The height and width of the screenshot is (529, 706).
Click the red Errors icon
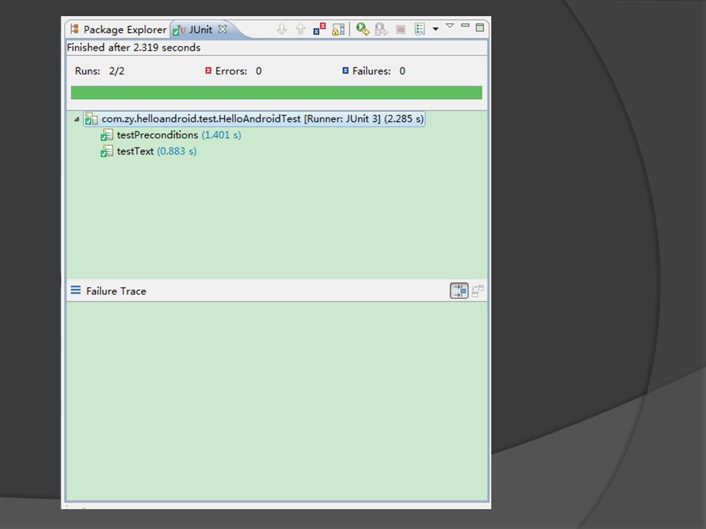coord(208,71)
